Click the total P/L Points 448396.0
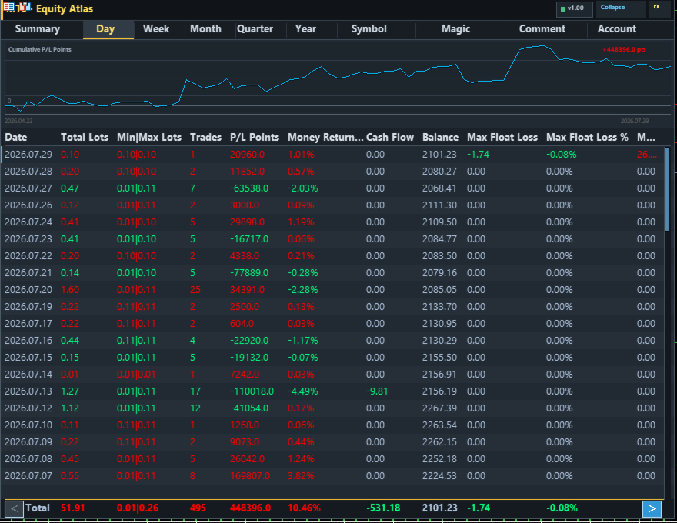The width and height of the screenshot is (677, 523). pyautogui.click(x=251, y=508)
